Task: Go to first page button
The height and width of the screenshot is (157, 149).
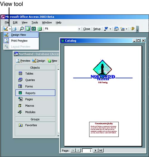Action: click(73, 150)
